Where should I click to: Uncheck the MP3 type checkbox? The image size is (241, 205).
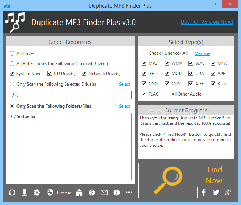pos(144,63)
